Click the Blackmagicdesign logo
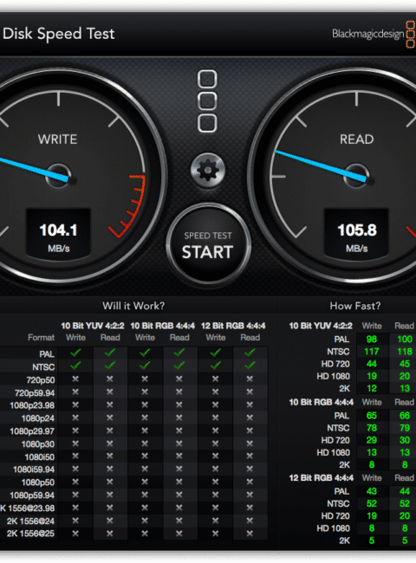416x563 pixels. coord(374,34)
